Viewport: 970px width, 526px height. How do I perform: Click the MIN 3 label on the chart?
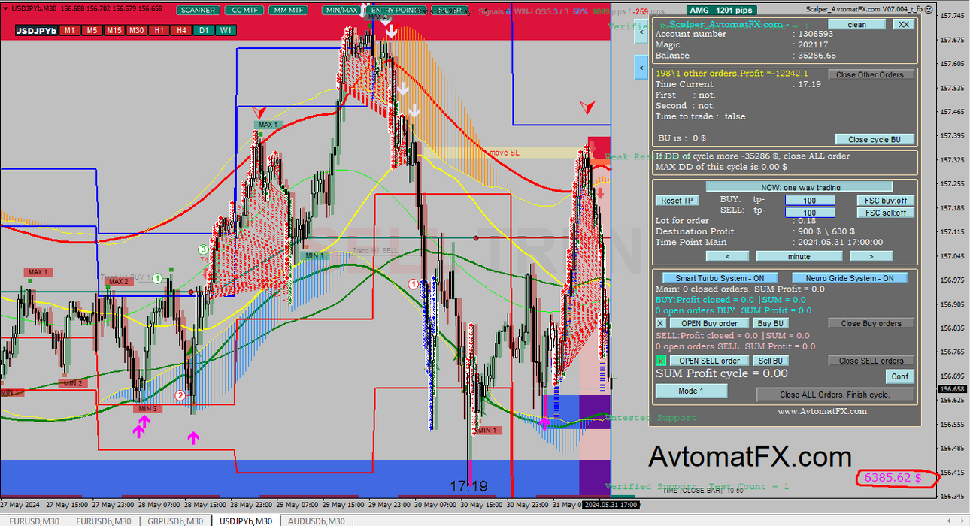147,409
